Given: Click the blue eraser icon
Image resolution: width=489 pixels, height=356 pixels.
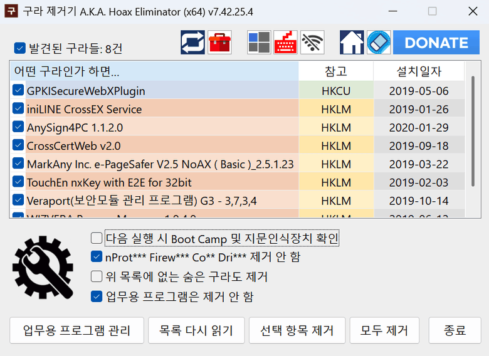Looking at the screenshot, I should point(379,43).
